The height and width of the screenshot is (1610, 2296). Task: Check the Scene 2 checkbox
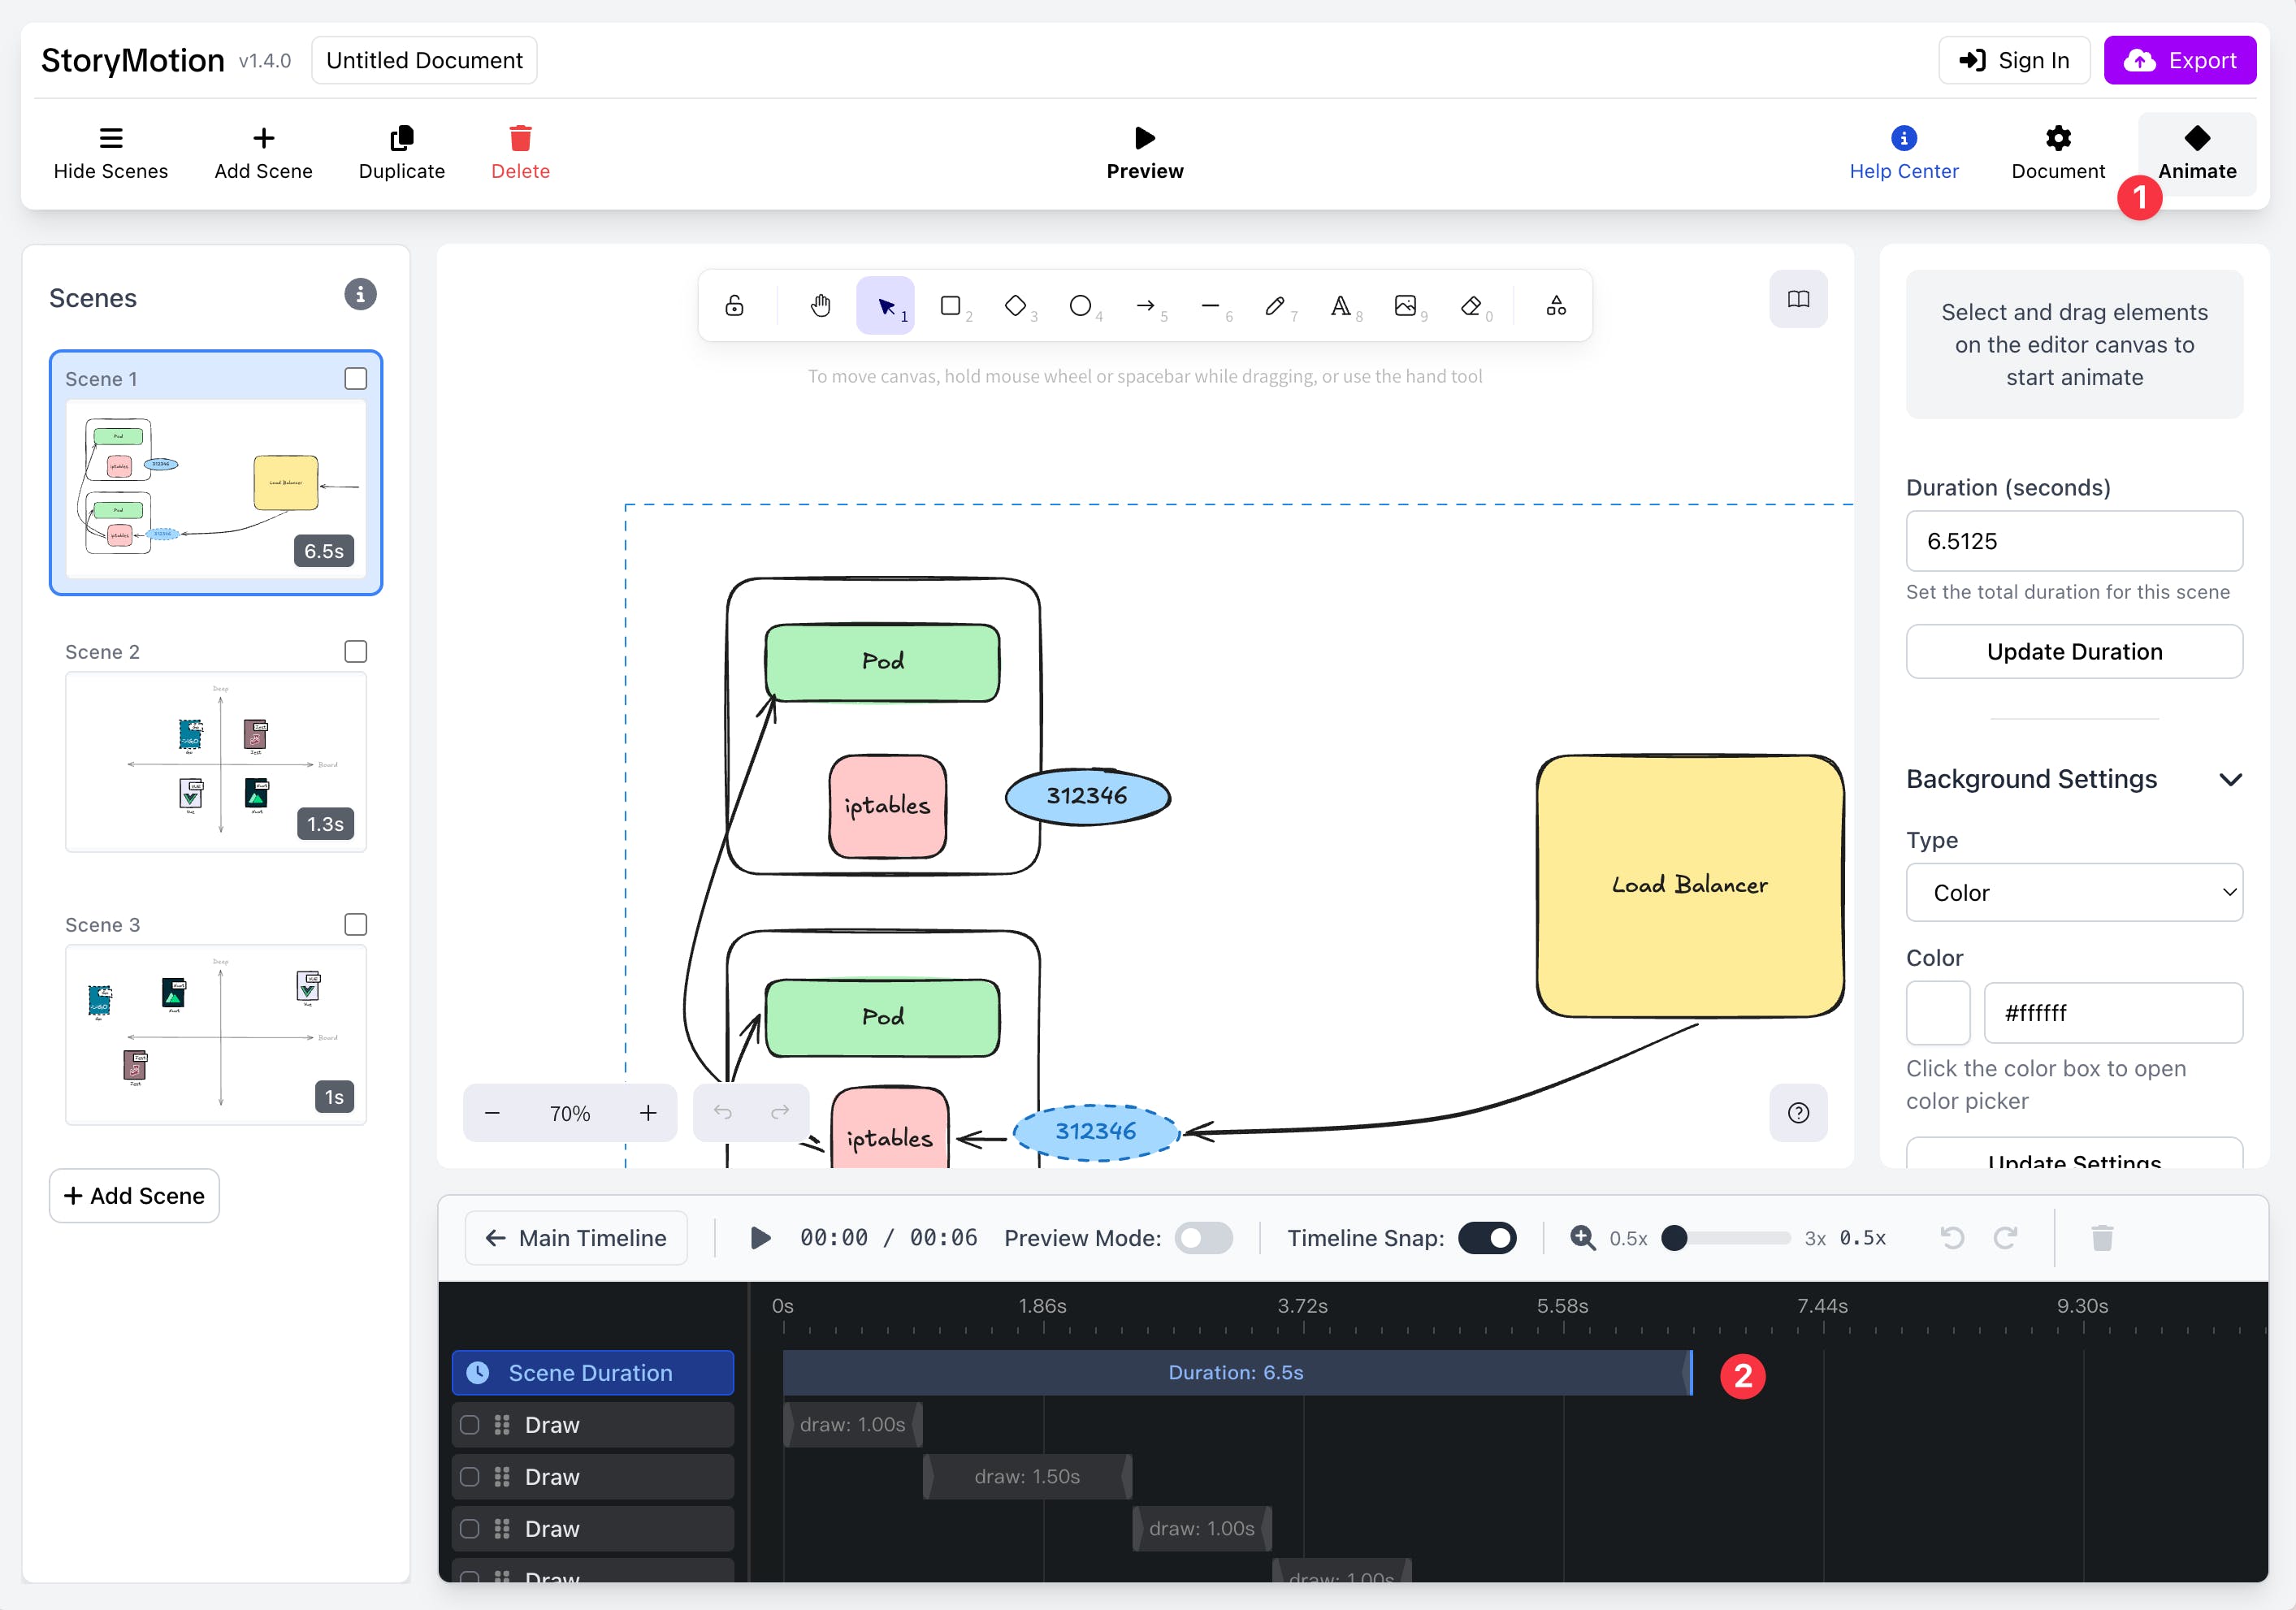[x=356, y=651]
